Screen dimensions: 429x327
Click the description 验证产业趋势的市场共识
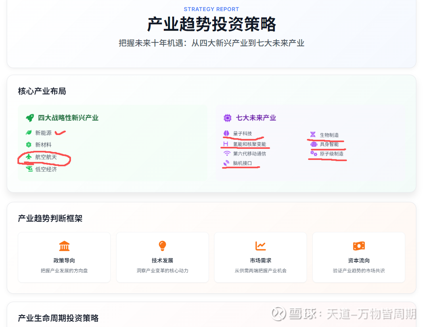359,271
